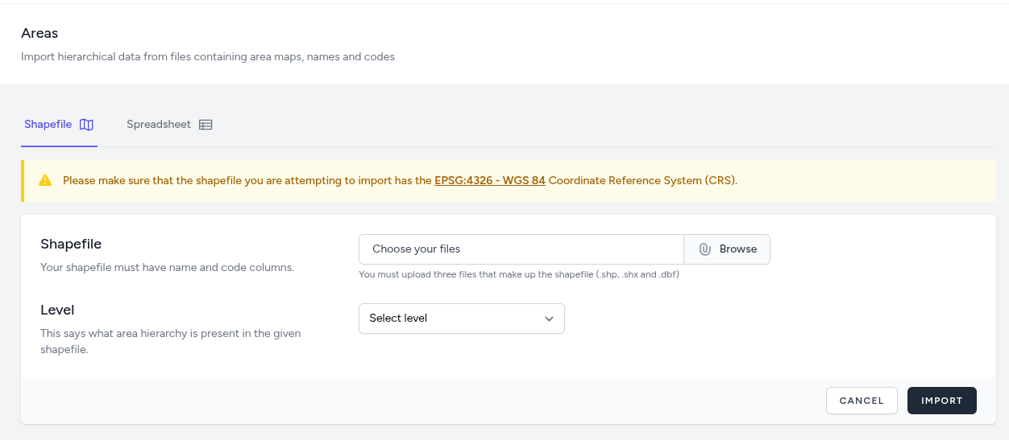Screen dimensions: 1009x440
Task: Switch to the Spreadsheet tab
Action: [159, 125]
